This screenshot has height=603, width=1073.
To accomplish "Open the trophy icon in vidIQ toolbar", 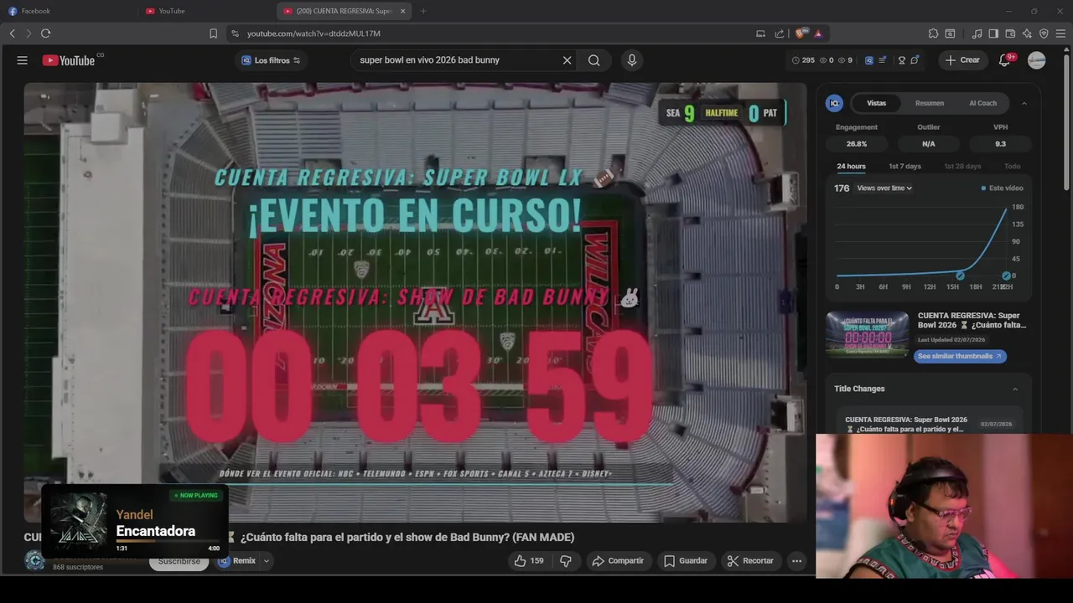I will pos(902,60).
